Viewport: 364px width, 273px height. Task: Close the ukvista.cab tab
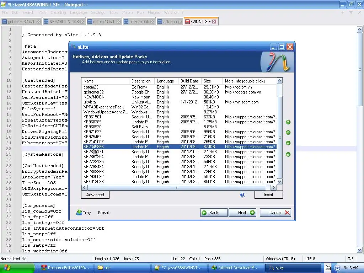152,22
